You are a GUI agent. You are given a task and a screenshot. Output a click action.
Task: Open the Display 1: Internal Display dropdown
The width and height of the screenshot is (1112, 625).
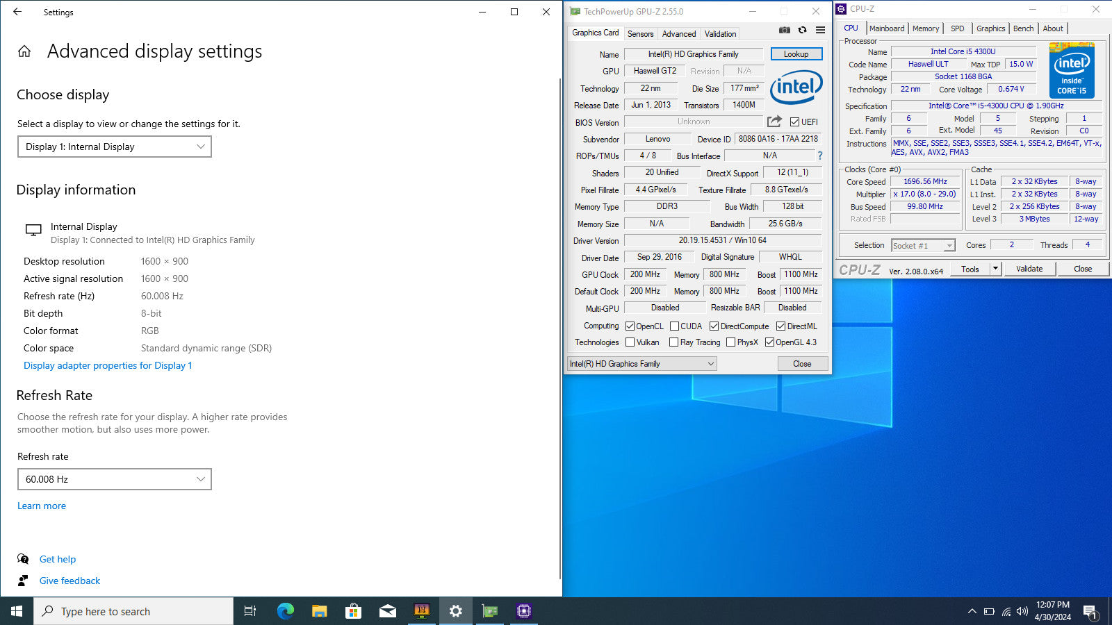[115, 147]
